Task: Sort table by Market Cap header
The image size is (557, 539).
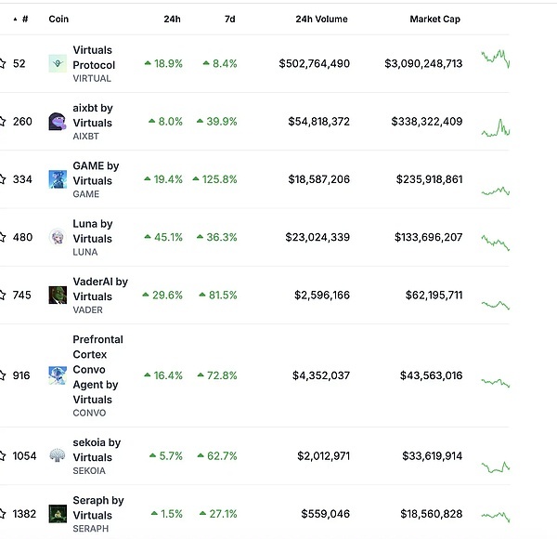Action: tap(434, 19)
